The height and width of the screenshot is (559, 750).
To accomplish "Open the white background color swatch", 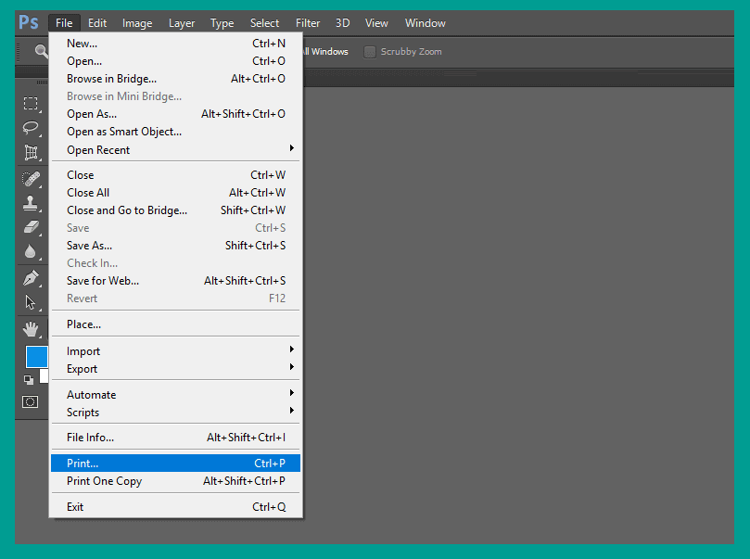I will (x=44, y=375).
